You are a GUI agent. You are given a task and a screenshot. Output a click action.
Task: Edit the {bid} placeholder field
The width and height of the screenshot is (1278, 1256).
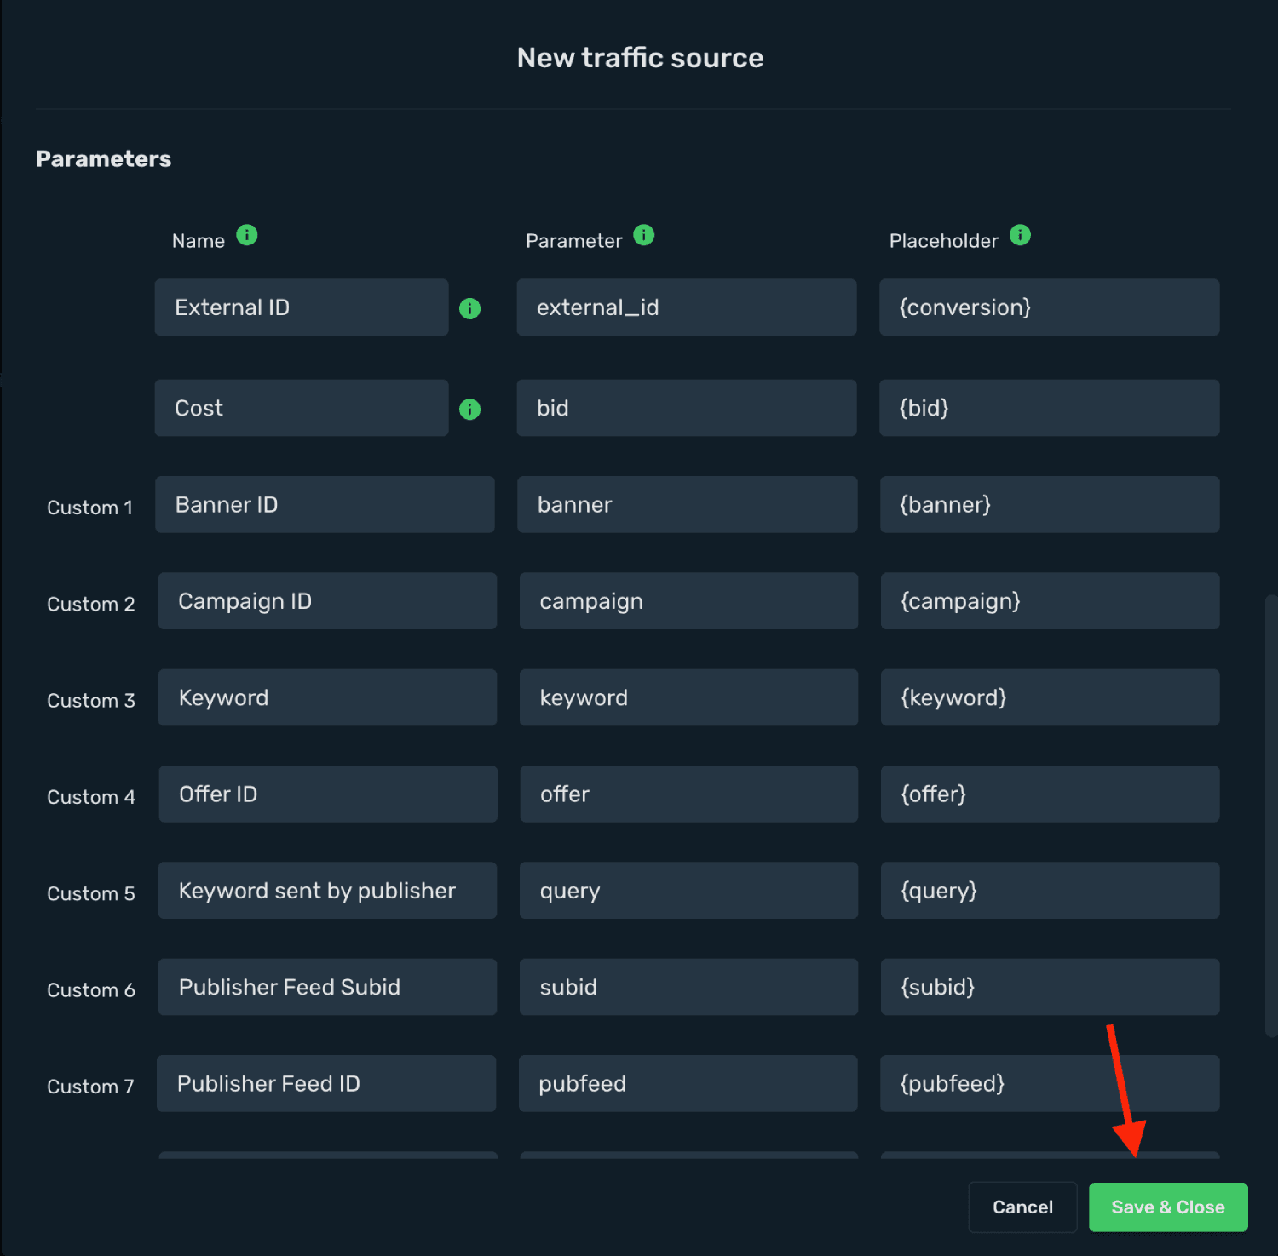[1050, 408]
